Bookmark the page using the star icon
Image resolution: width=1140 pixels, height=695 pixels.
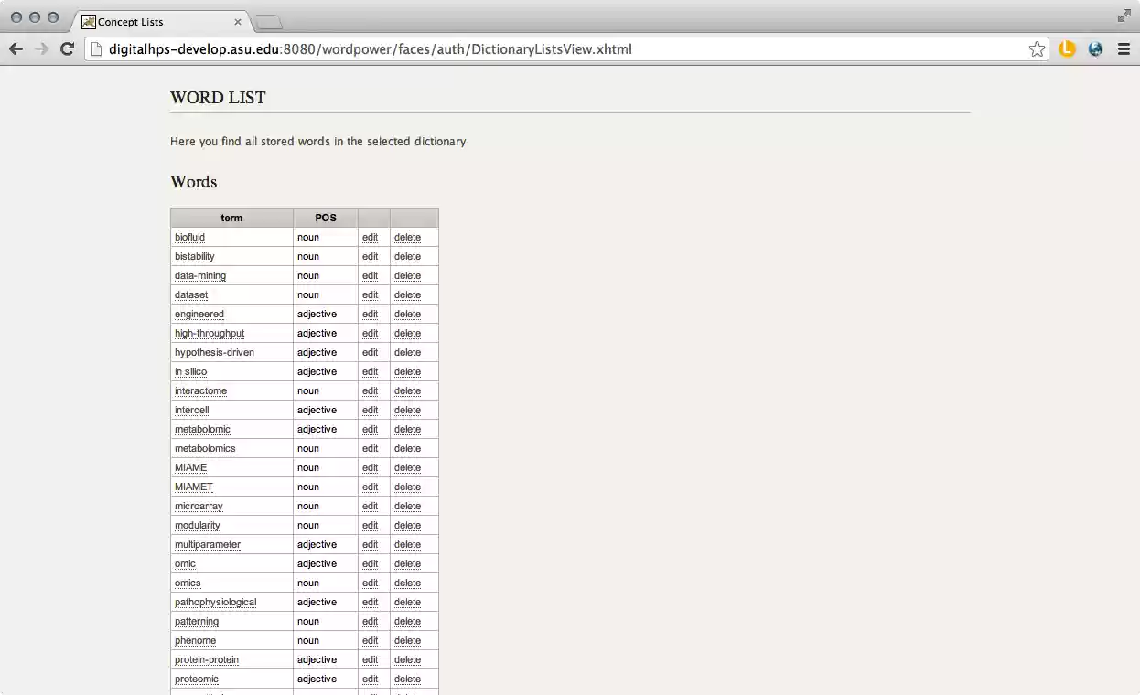[1038, 48]
